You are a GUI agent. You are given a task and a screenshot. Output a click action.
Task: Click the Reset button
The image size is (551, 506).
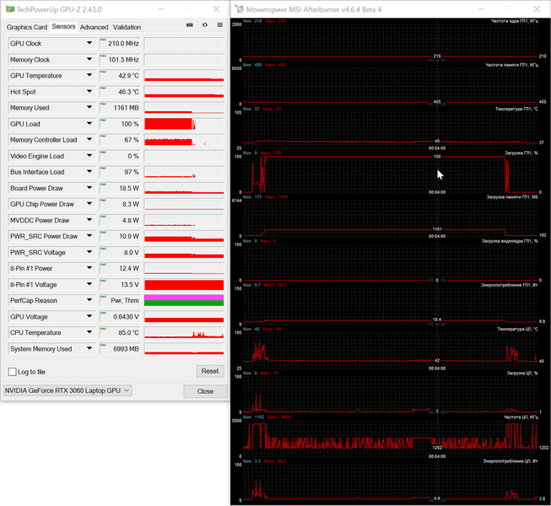tap(210, 371)
